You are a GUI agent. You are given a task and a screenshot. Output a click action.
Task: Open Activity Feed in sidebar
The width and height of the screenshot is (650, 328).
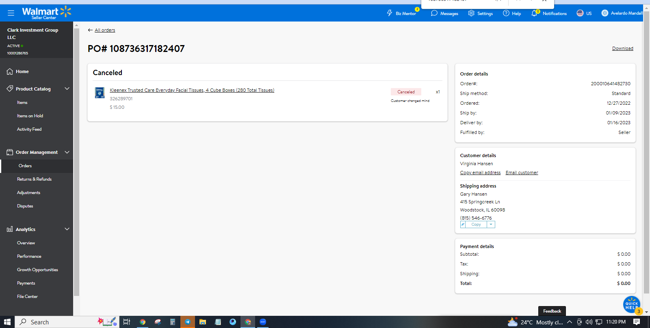point(29,129)
